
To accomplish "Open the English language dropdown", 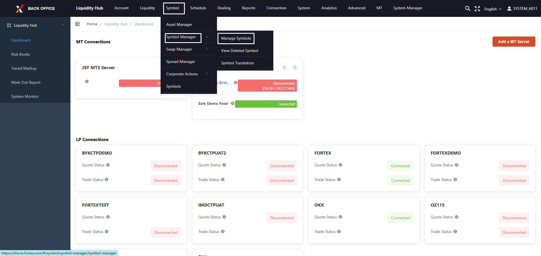I will click(493, 9).
